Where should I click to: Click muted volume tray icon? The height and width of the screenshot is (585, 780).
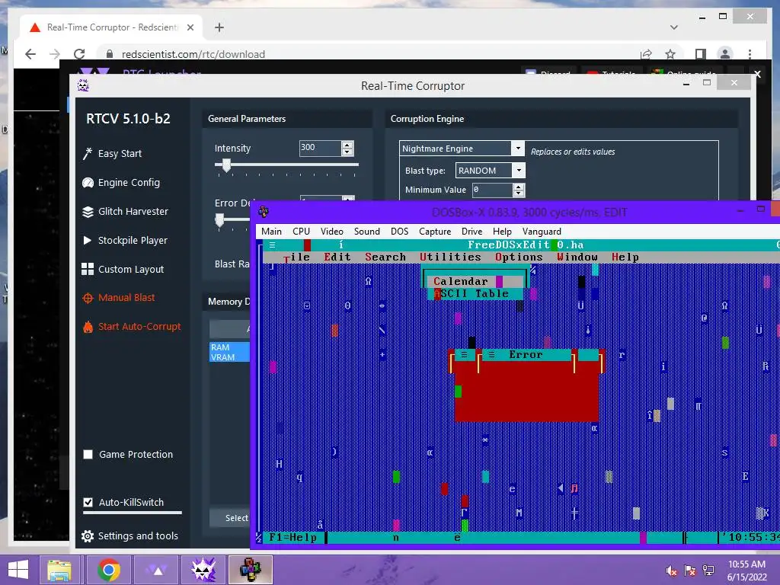click(672, 571)
